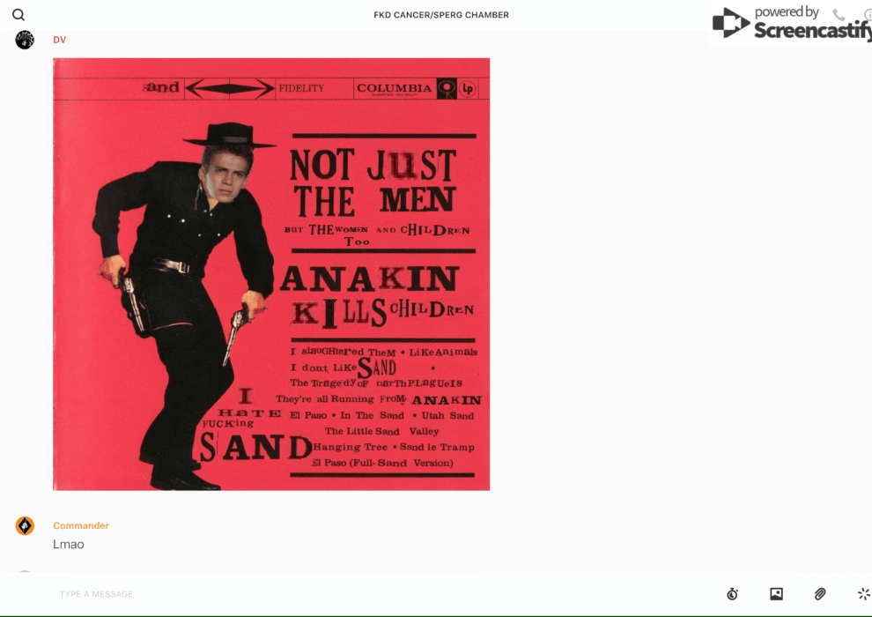Focus the Type a Message field

click(x=352, y=594)
